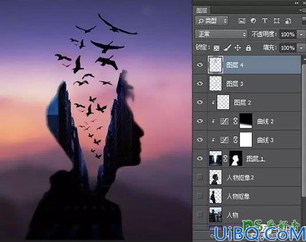Image resolution: width=306 pixels, height=242 pixels.
Task: Hide 图层 4 layer
Action: pyautogui.click(x=200, y=65)
